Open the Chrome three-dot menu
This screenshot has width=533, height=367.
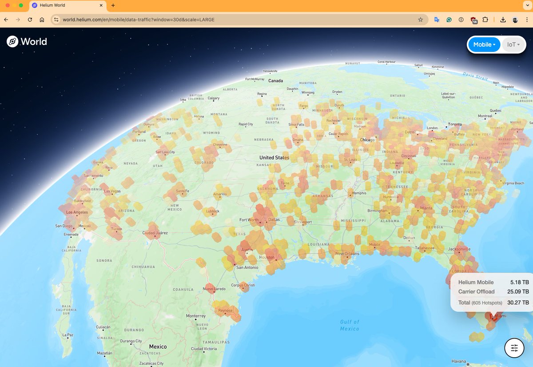coord(526,20)
